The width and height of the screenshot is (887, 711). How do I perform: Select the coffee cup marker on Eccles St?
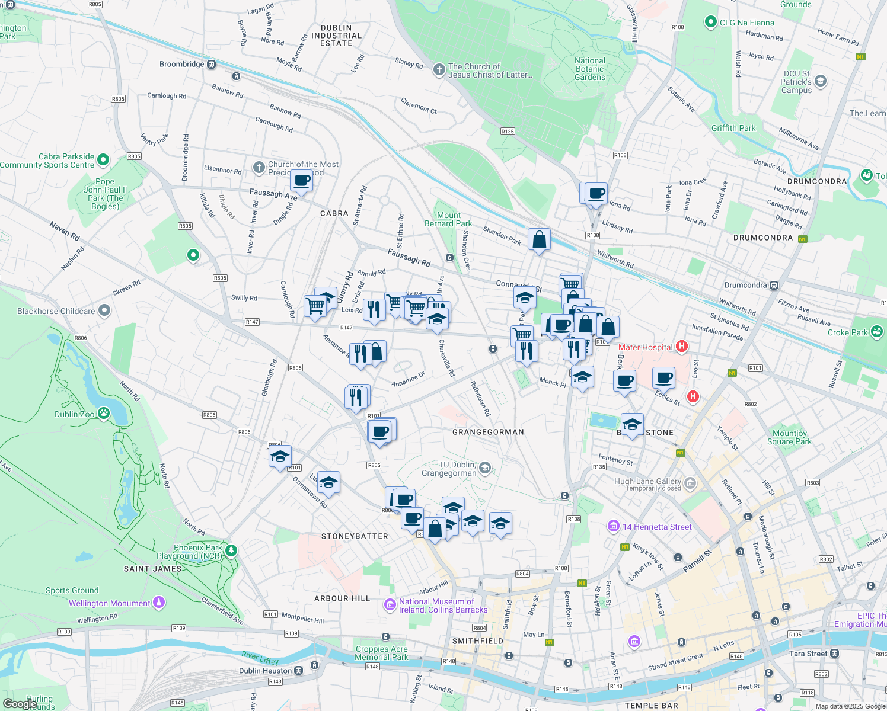point(663,377)
